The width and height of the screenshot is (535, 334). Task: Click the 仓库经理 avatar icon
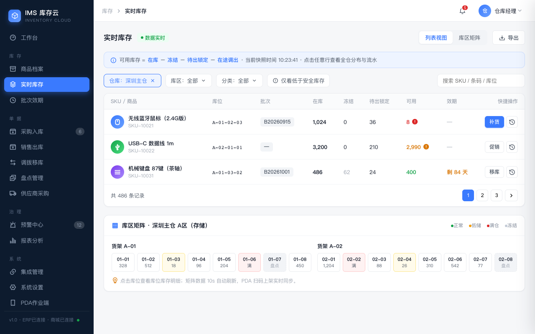pos(485,11)
